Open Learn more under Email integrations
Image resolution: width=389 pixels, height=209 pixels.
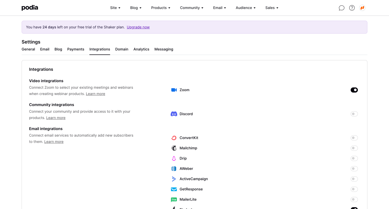[x=54, y=142]
